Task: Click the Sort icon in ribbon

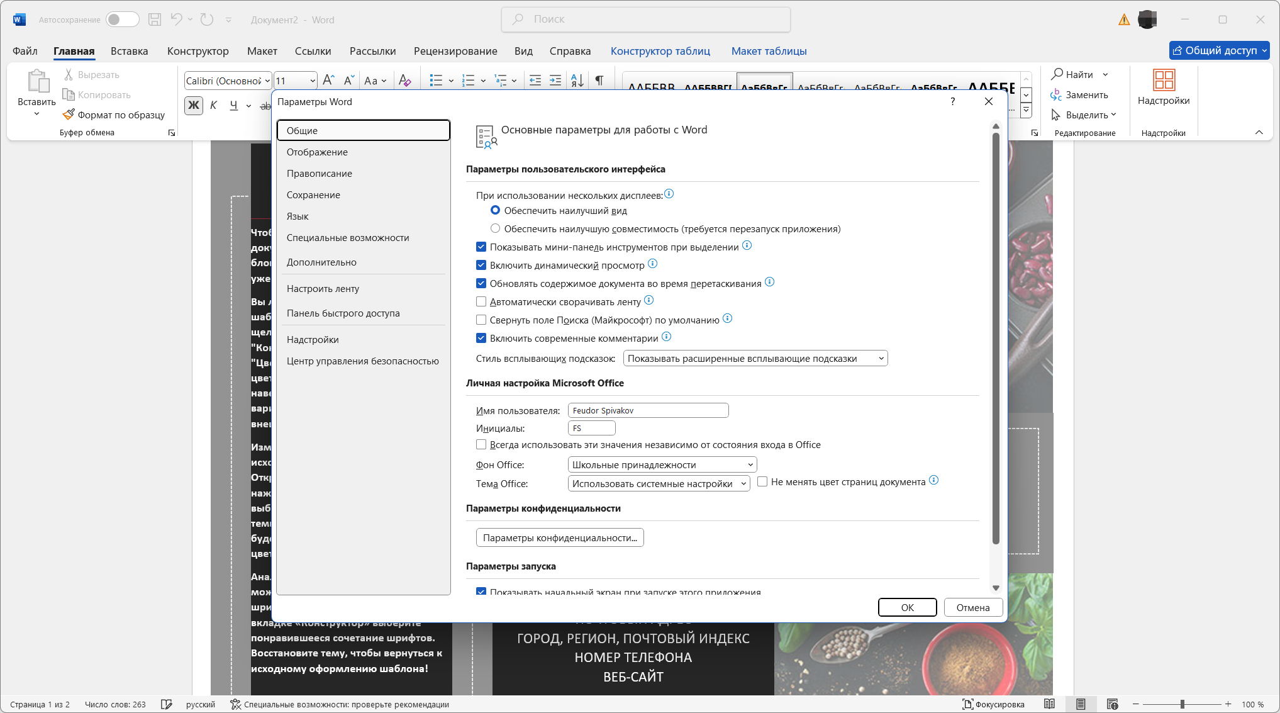Action: (x=577, y=81)
